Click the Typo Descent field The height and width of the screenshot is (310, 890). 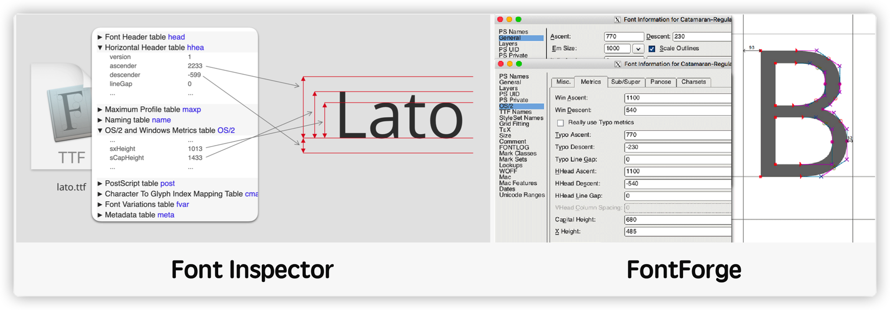678,147
